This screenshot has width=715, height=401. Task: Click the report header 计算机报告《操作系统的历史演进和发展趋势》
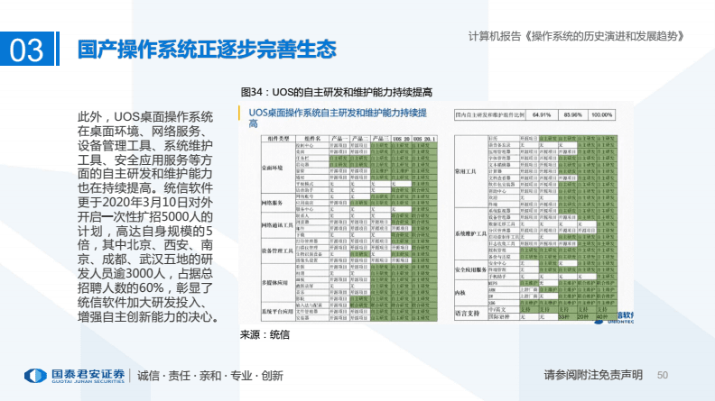click(x=576, y=36)
